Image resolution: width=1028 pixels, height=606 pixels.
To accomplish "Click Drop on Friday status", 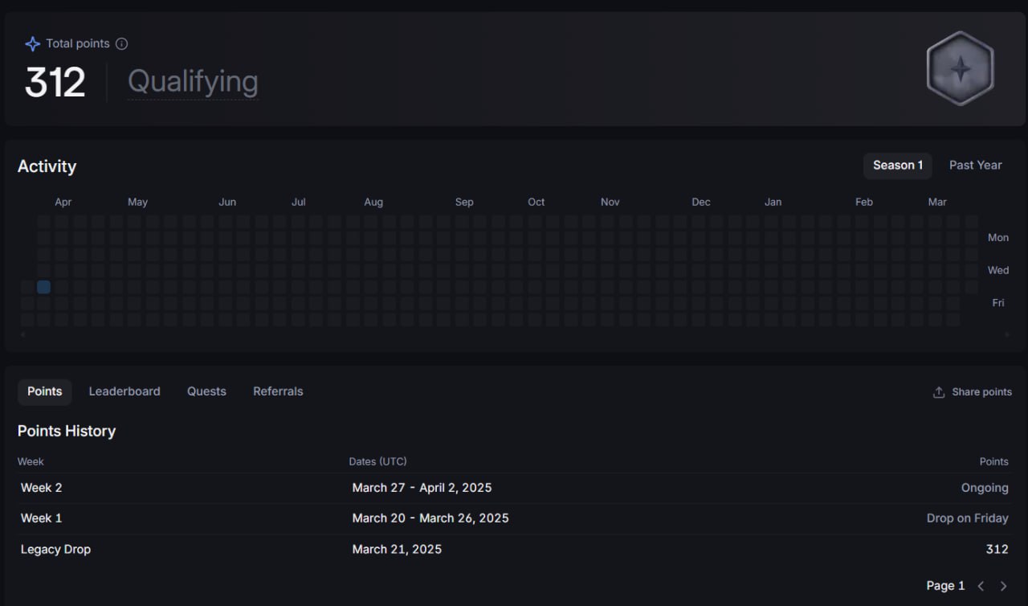I will [968, 518].
